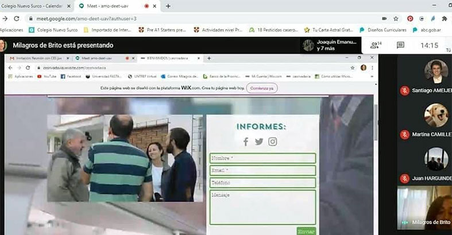Select Santiago's participant avatar
The width and height of the screenshot is (452, 235).
click(436, 72)
